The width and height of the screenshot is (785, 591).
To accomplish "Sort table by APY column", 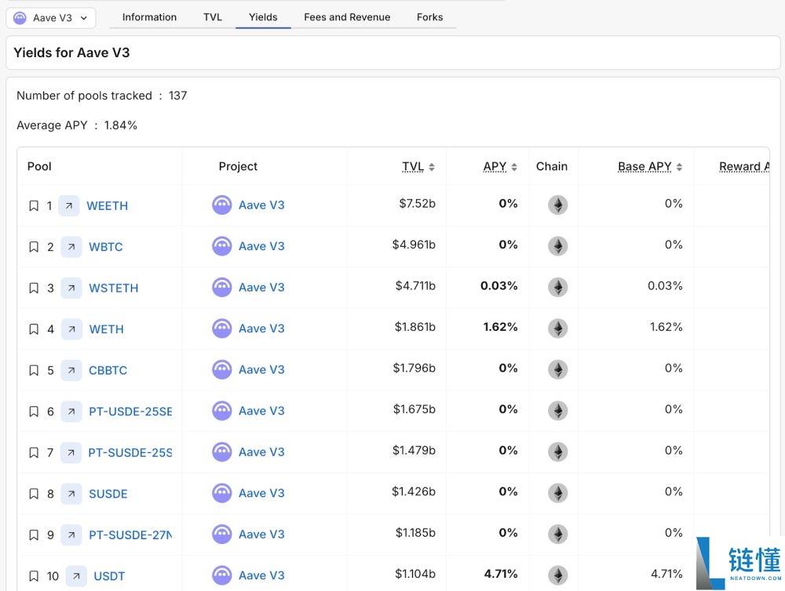I will (x=499, y=166).
